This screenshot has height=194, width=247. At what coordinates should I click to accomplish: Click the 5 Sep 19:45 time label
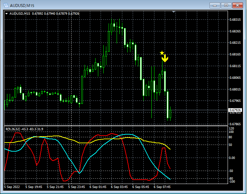coord(34,187)
